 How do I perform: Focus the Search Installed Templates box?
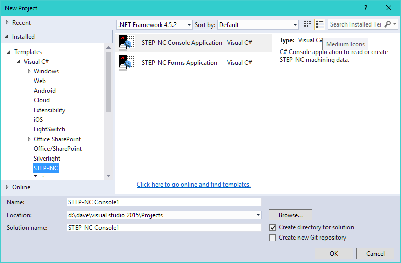coord(356,24)
